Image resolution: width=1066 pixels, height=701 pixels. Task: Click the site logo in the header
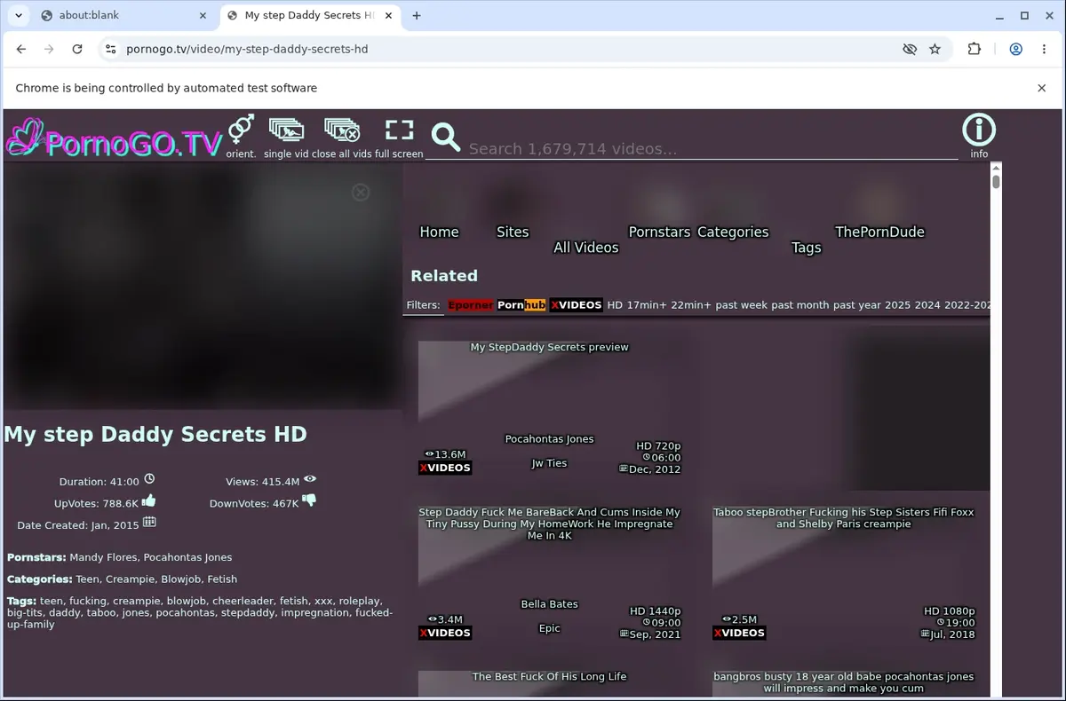(x=114, y=139)
